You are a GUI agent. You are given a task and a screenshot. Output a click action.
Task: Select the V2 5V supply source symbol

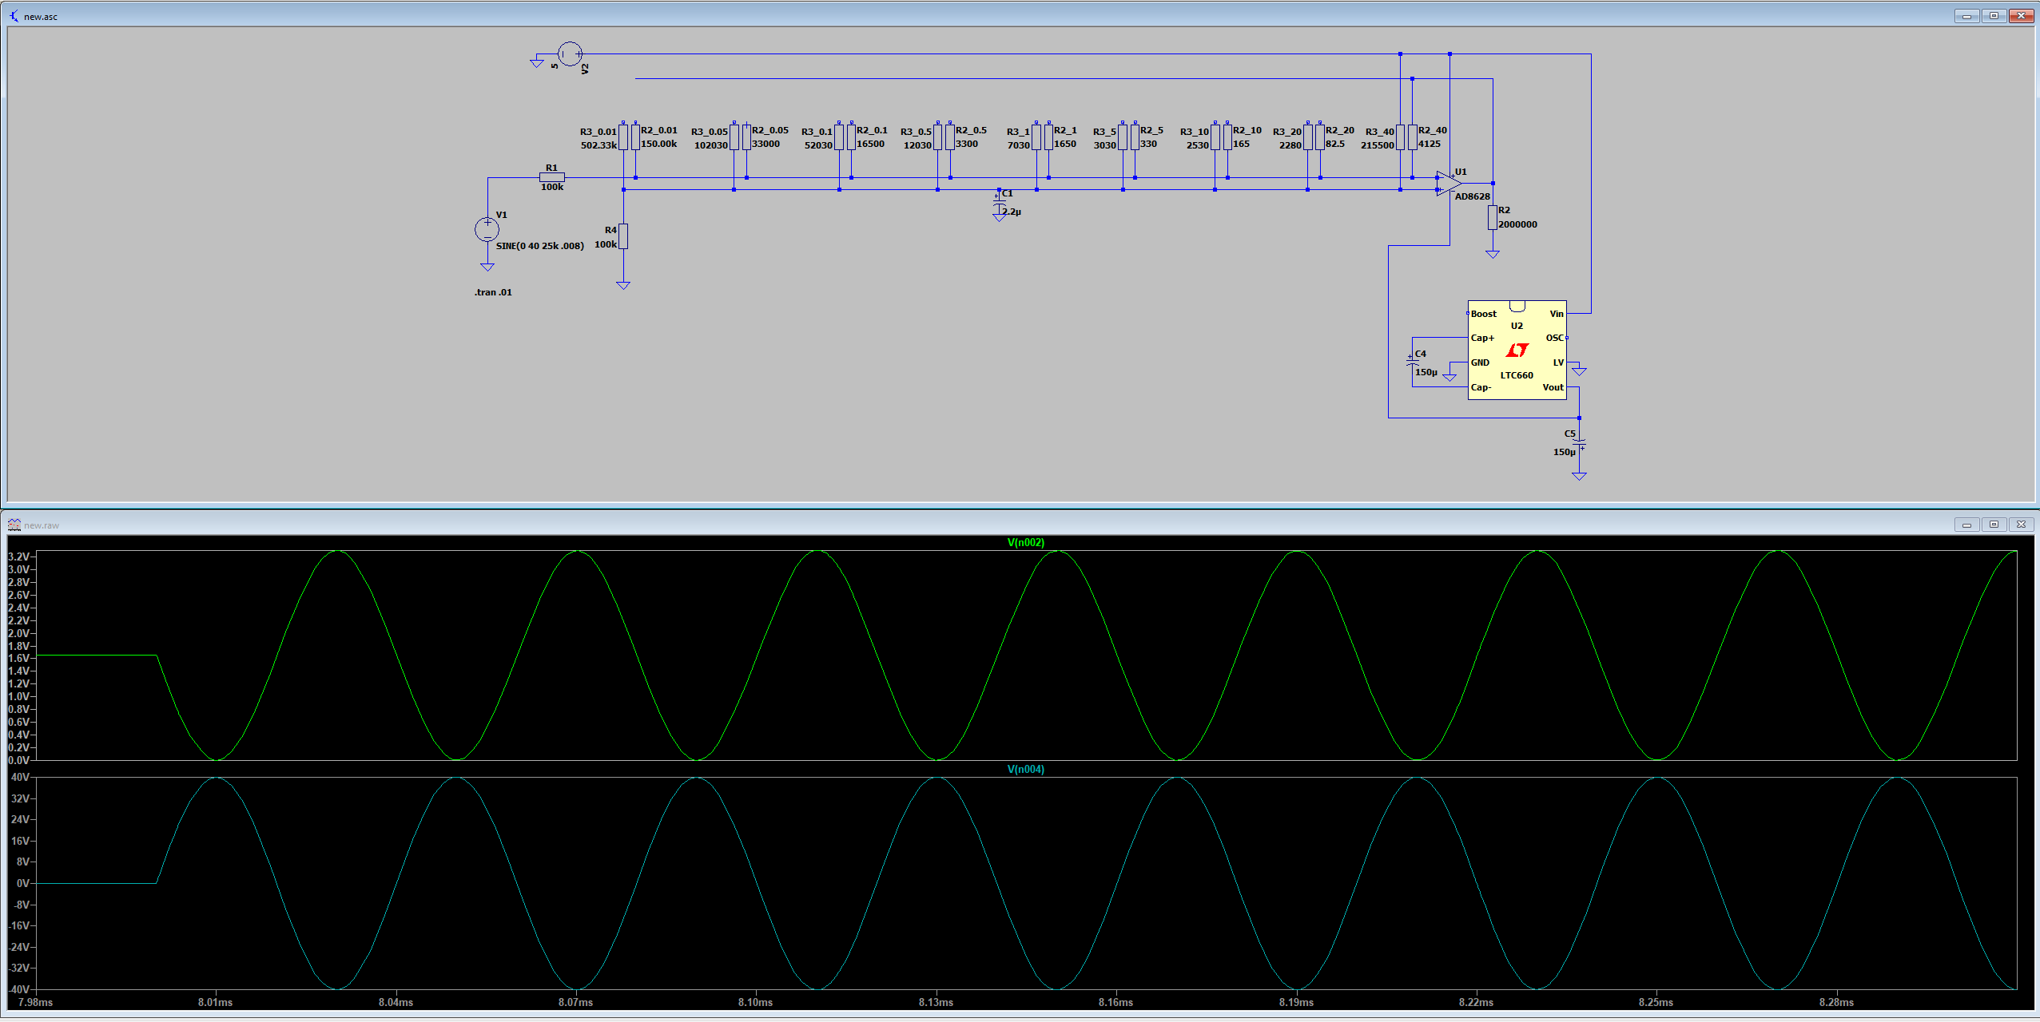point(570,54)
